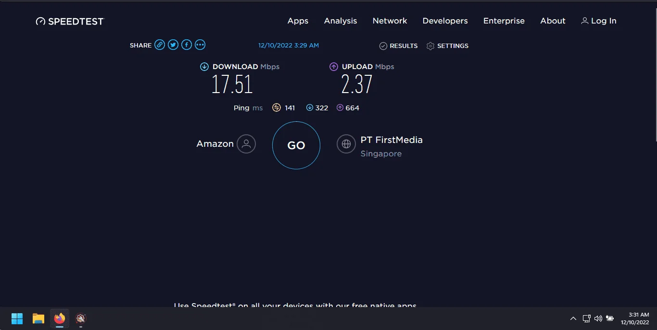Open the fourth taskbar app icon
The height and width of the screenshot is (330, 657).
(x=81, y=318)
